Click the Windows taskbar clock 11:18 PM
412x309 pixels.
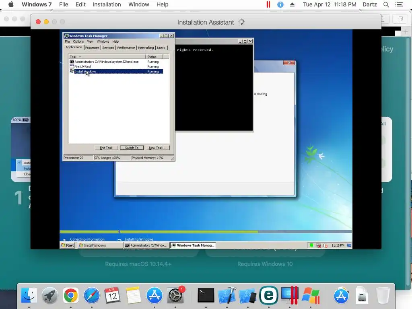click(x=338, y=245)
